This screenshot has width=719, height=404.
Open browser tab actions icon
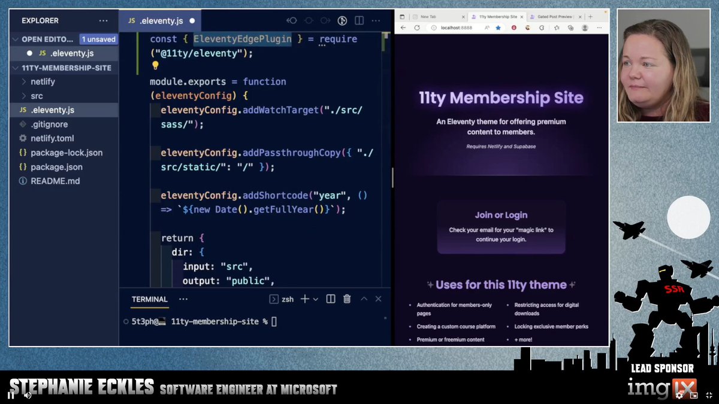(402, 17)
